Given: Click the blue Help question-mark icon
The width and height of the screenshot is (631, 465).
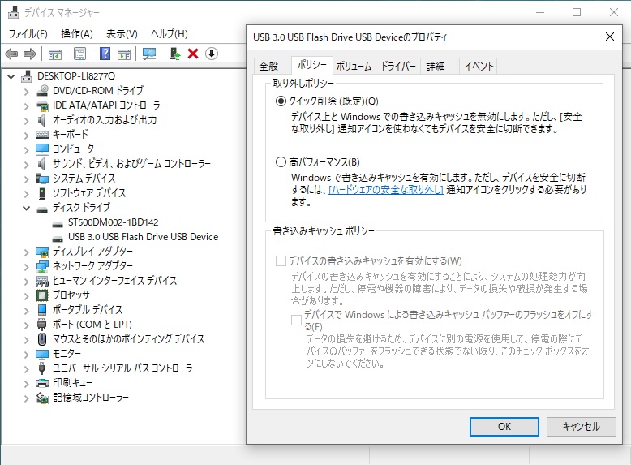Looking at the screenshot, I should (105, 54).
